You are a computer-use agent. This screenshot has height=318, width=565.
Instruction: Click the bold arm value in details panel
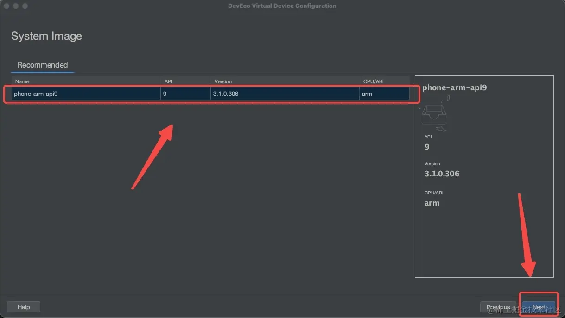(x=432, y=203)
